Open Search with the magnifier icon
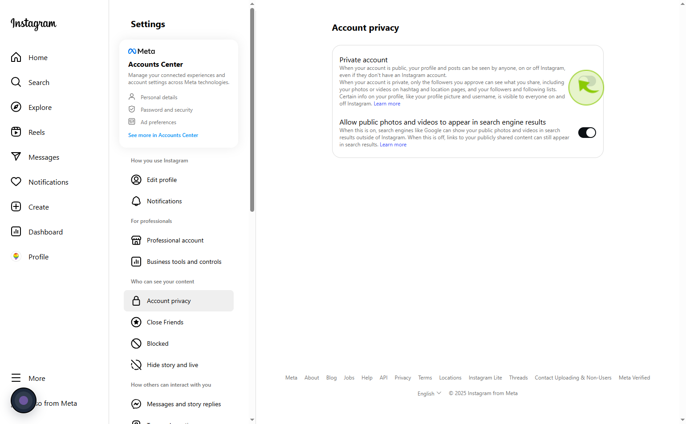This screenshot has height=424, width=686. (x=16, y=82)
